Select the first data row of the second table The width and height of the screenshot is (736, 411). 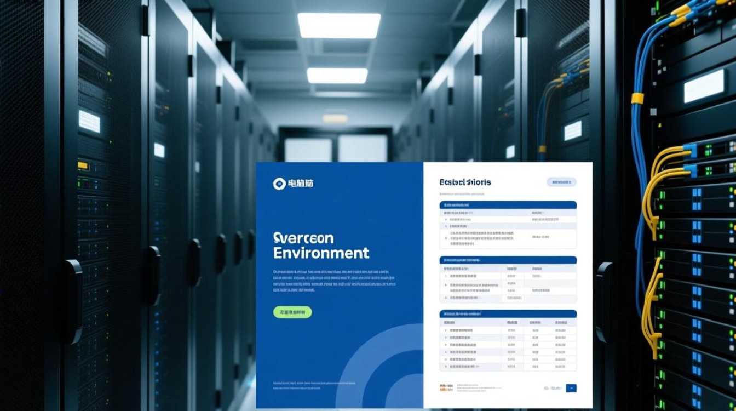(x=508, y=277)
